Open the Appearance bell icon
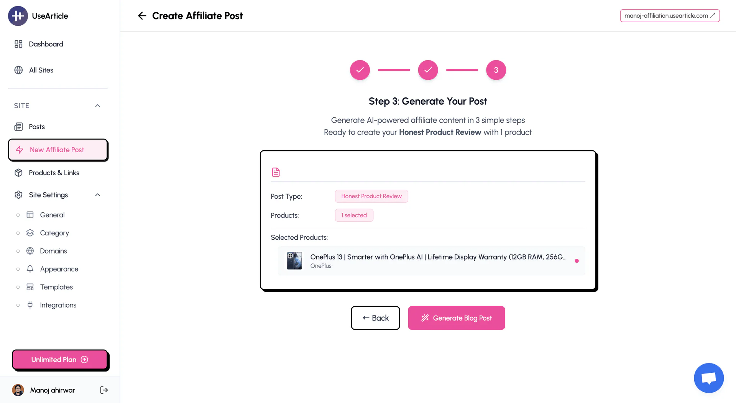 pyautogui.click(x=30, y=269)
